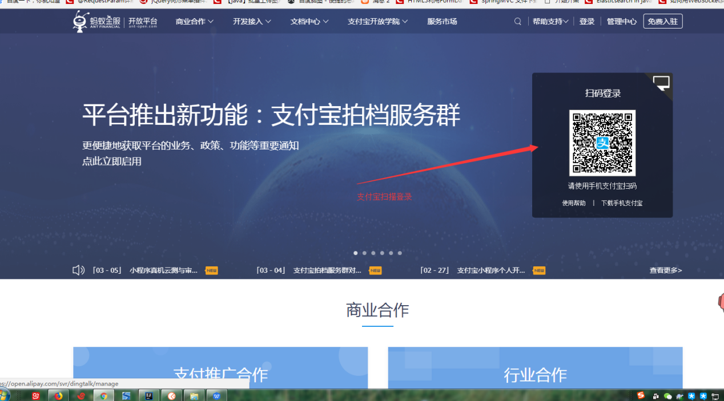Select the fourth carousel dot
The width and height of the screenshot is (724, 401).
[x=382, y=253]
